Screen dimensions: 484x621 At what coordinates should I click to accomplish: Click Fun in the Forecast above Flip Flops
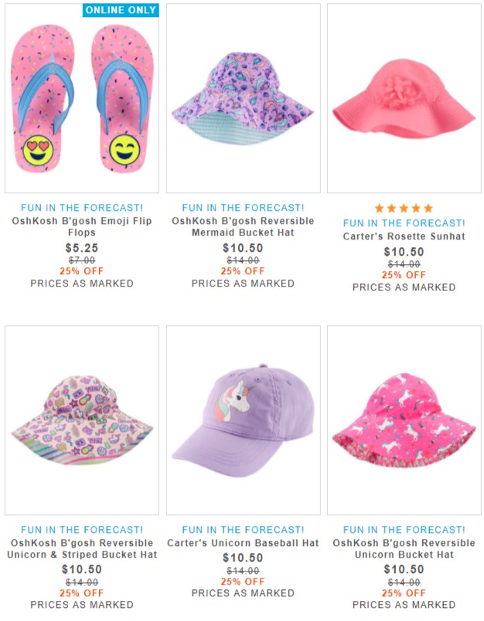pyautogui.click(x=82, y=208)
